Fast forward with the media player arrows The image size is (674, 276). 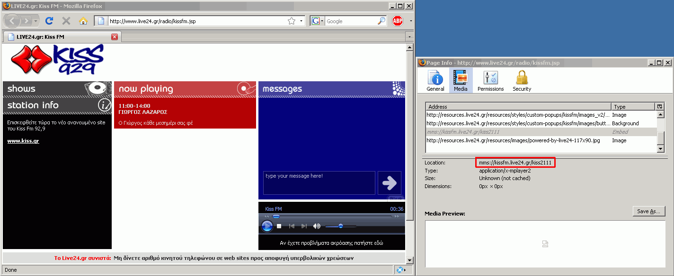(396, 216)
